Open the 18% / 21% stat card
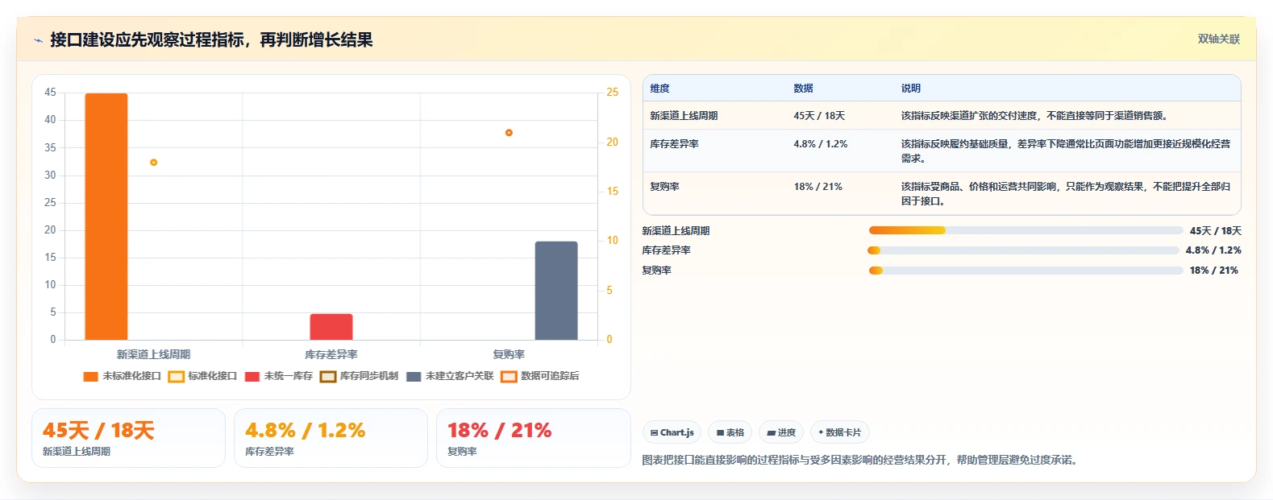This screenshot has height=500, width=1273. coord(533,438)
